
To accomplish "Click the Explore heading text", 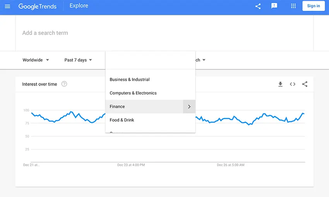I will (x=79, y=6).
